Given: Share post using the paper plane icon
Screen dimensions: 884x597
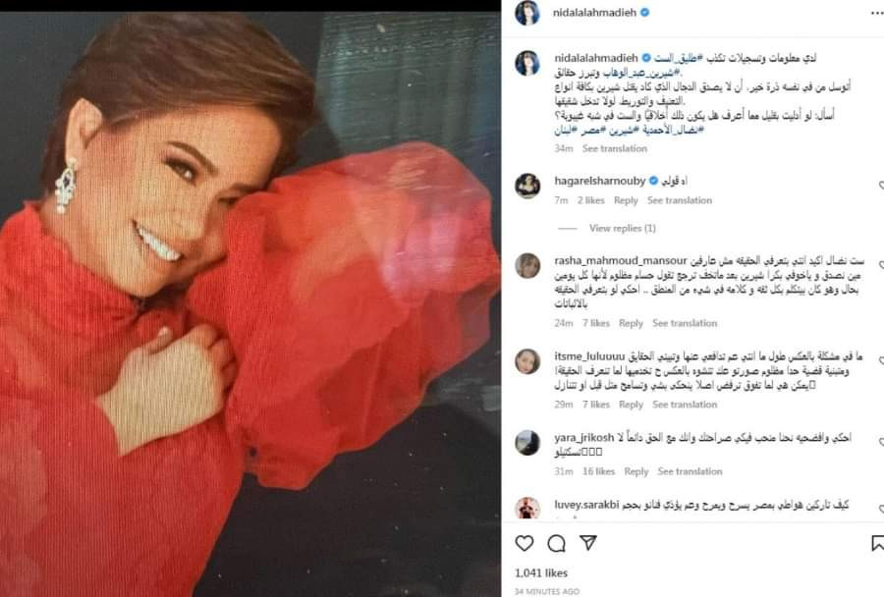Looking at the screenshot, I should click(588, 542).
